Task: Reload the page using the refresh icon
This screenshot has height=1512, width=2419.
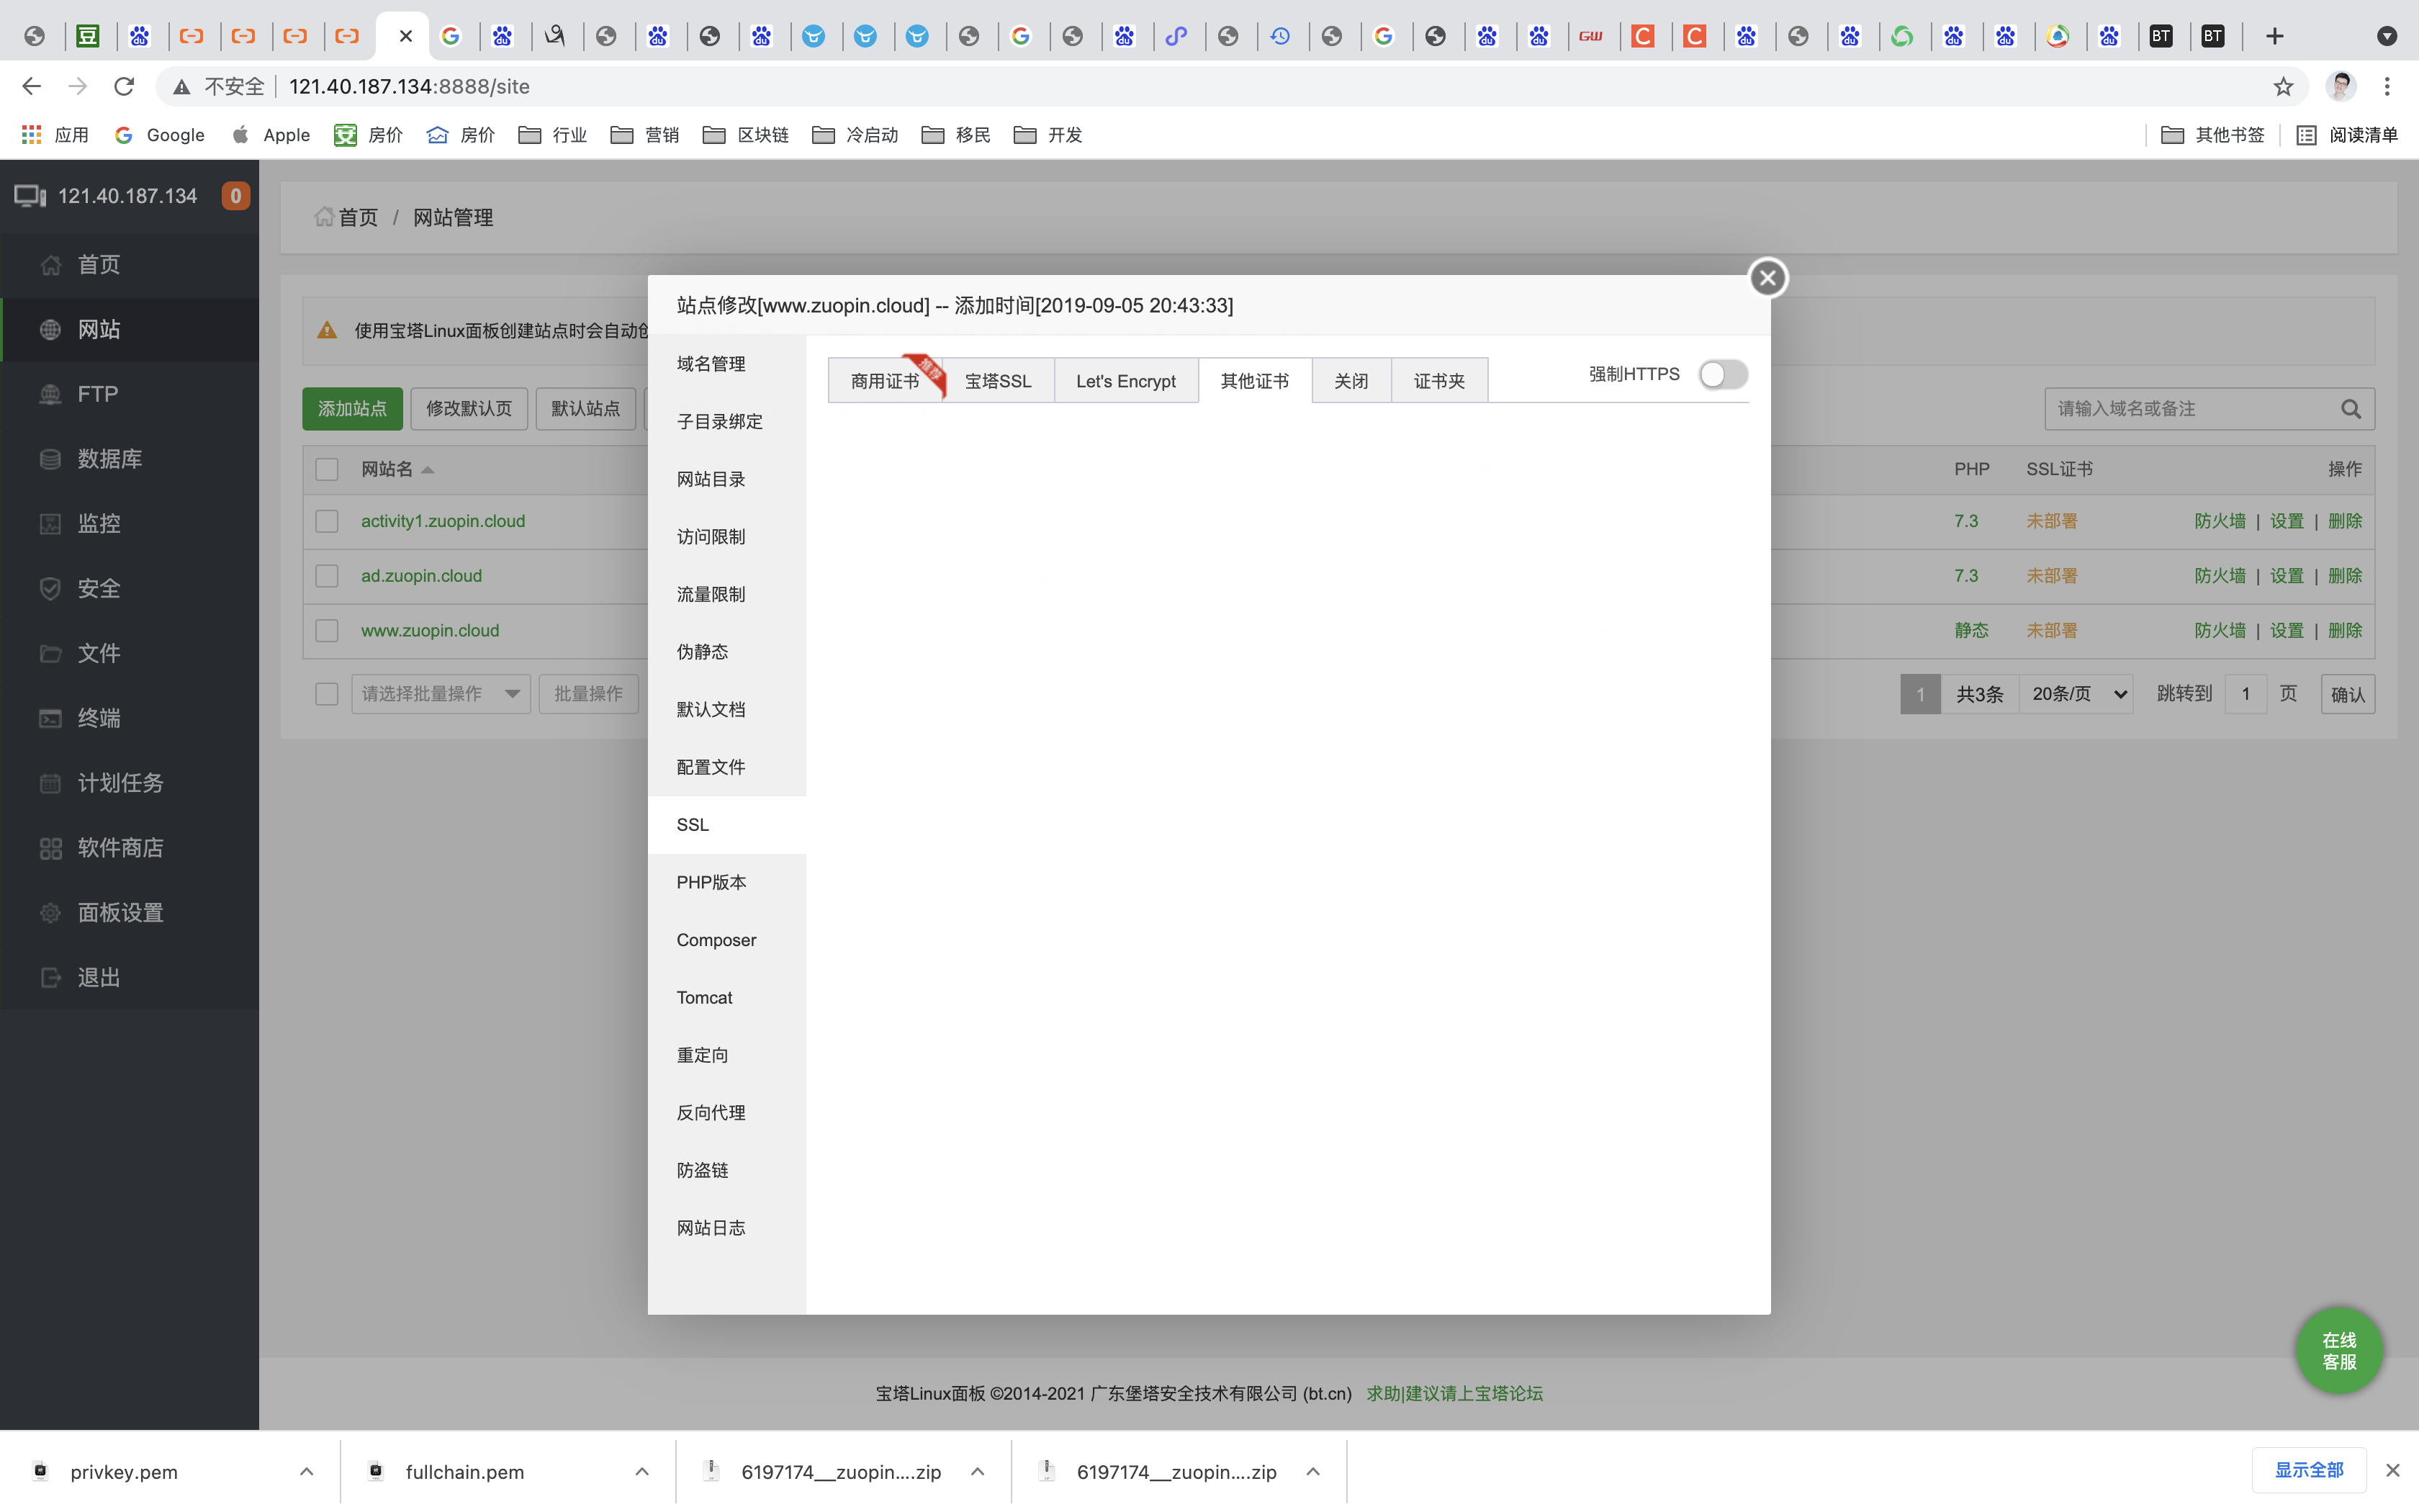Action: (124, 87)
